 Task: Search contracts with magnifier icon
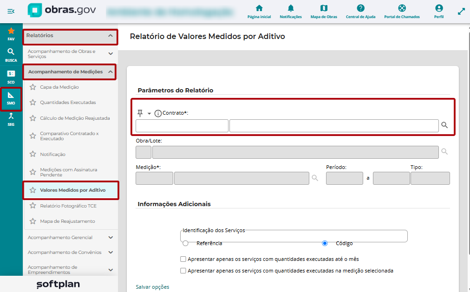click(x=444, y=125)
